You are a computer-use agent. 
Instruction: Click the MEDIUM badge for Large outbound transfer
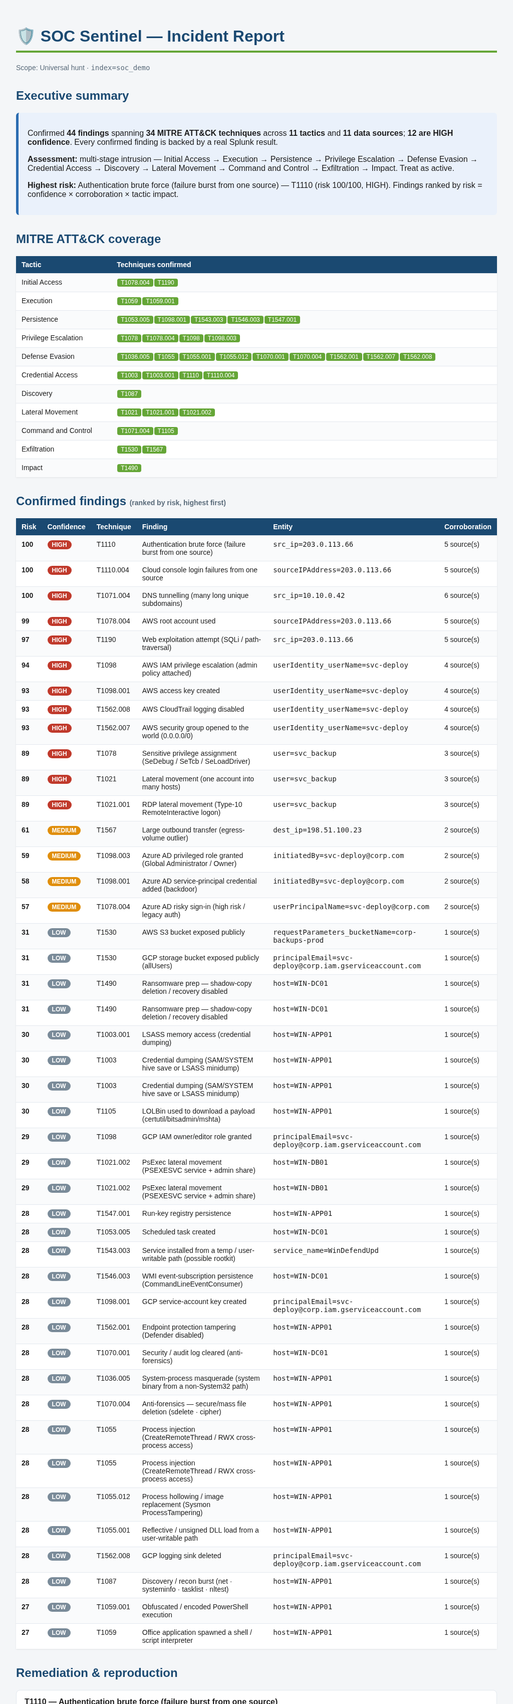(x=64, y=830)
